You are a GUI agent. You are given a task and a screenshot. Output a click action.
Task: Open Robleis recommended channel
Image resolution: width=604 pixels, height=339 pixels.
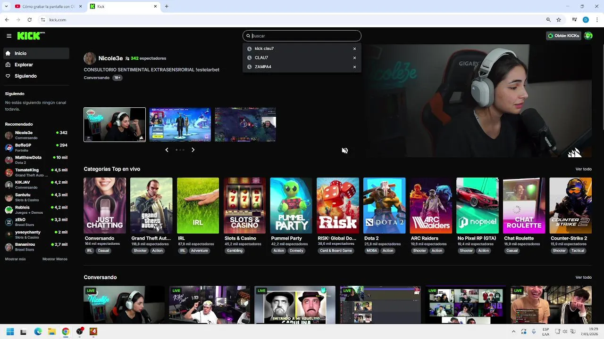point(36,210)
